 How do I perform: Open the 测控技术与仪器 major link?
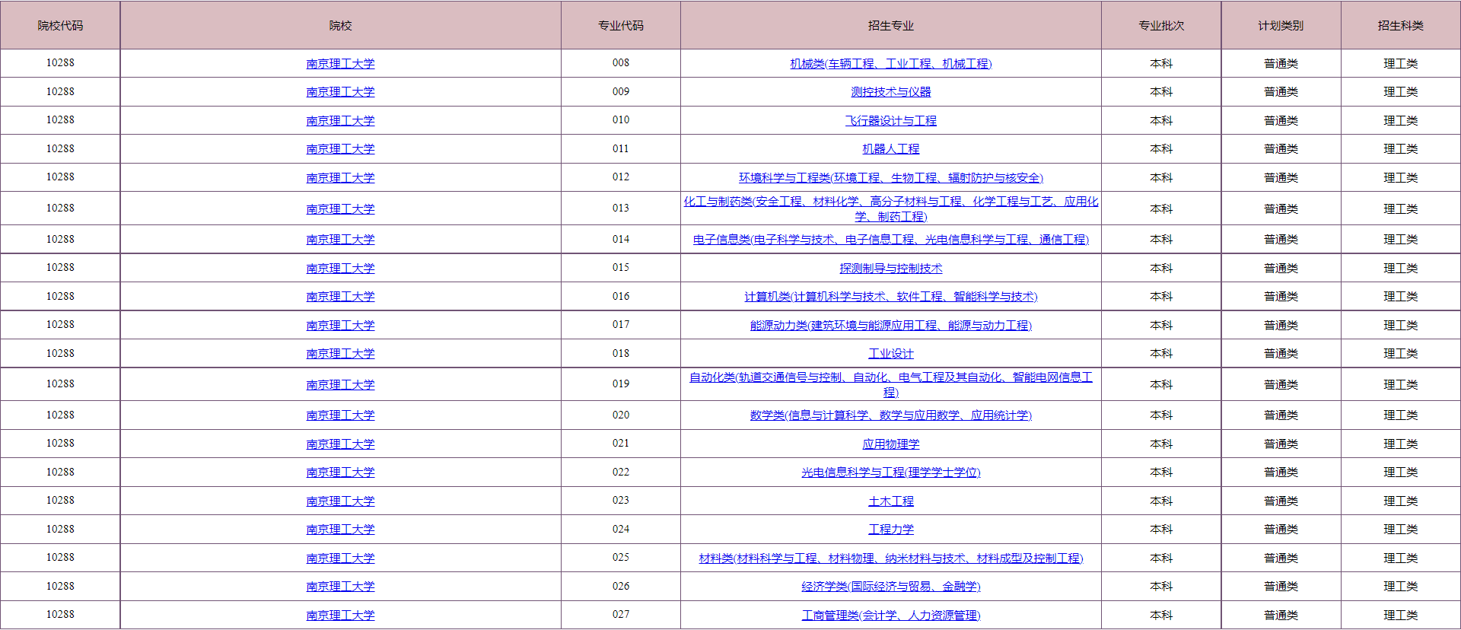coord(890,92)
